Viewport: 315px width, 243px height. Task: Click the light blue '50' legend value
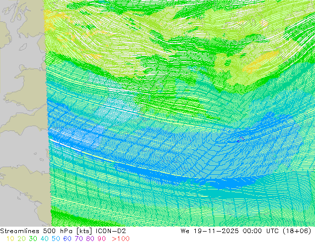(56, 239)
